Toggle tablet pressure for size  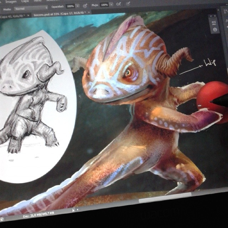[128, 4]
